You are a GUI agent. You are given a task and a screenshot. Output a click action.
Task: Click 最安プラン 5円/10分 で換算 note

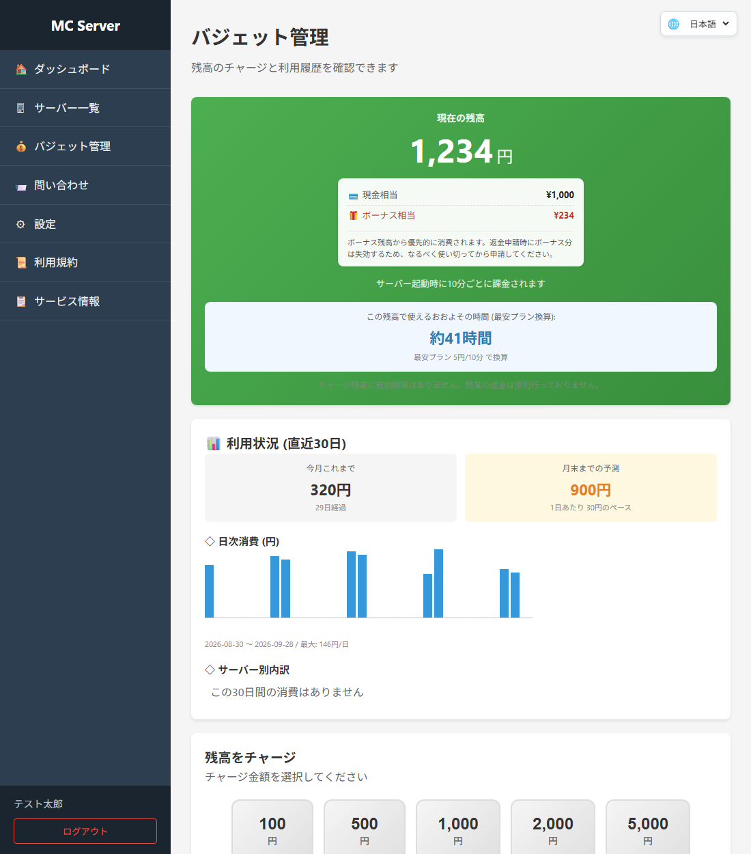point(461,357)
